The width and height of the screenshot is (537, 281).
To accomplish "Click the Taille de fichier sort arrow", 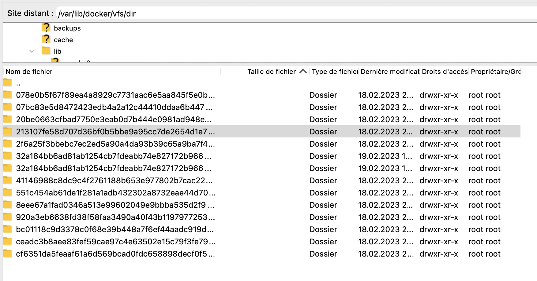I will [303, 71].
